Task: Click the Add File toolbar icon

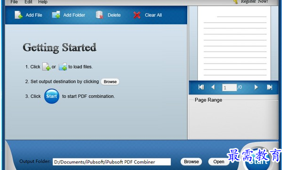Action: [18, 15]
